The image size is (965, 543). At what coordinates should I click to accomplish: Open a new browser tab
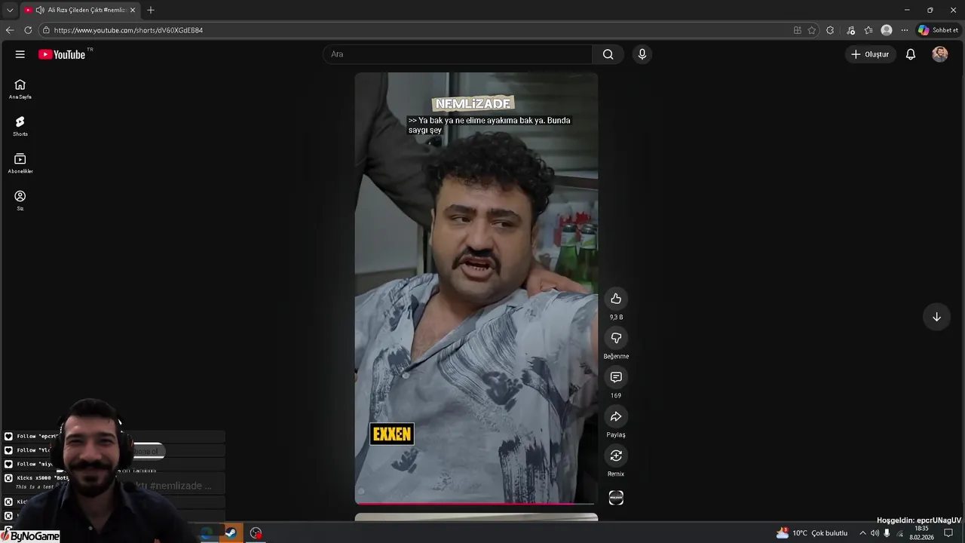click(x=151, y=10)
